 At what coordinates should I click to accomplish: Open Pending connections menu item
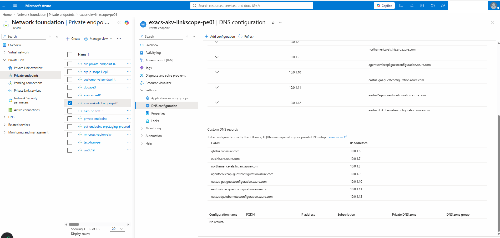coord(28,83)
